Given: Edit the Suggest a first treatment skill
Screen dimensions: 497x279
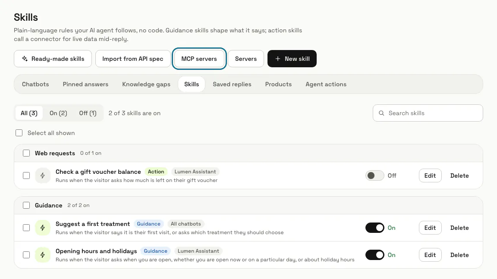Looking at the screenshot, I should tap(430, 228).
